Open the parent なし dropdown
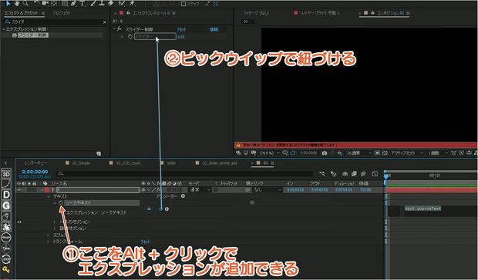 pyautogui.click(x=268, y=190)
